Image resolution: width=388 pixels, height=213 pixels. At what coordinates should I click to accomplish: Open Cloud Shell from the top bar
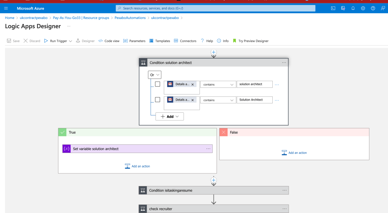tap(333, 8)
